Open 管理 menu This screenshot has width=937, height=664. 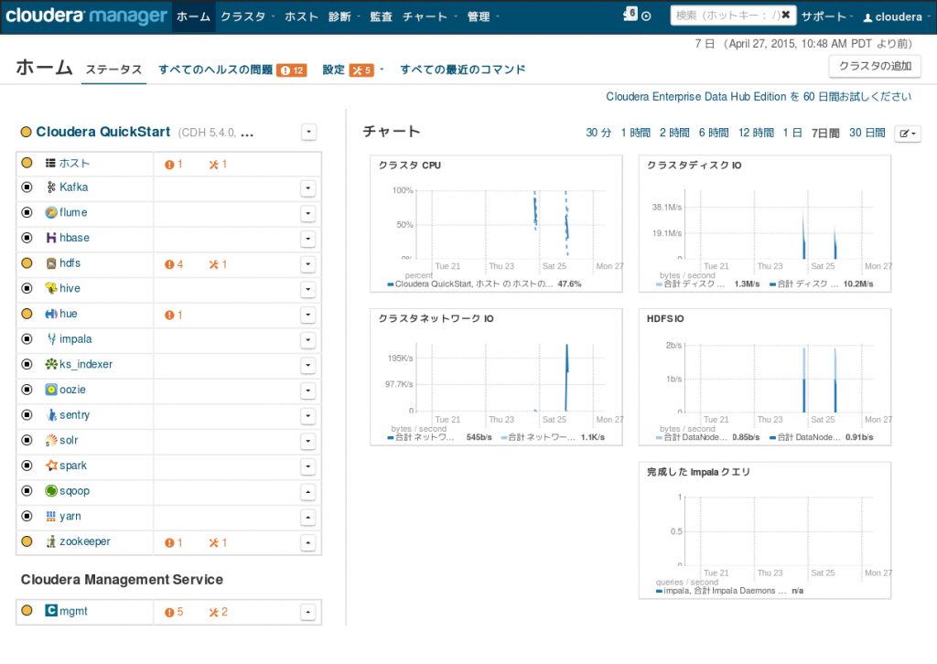coord(483,16)
